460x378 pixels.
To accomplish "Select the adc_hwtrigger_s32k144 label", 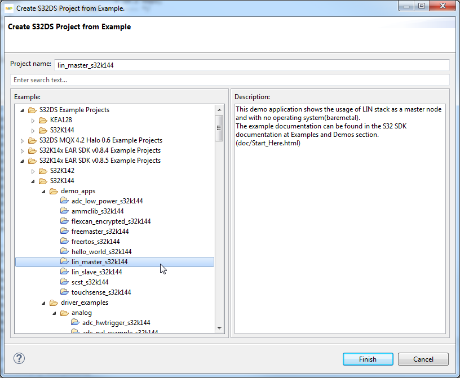I will (x=116, y=323).
